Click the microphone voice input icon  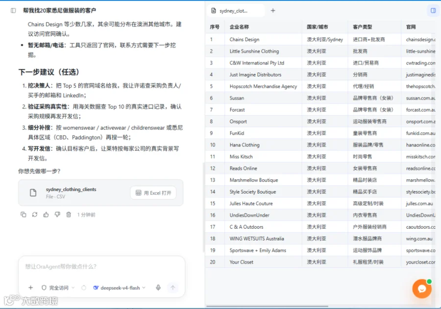point(158,287)
